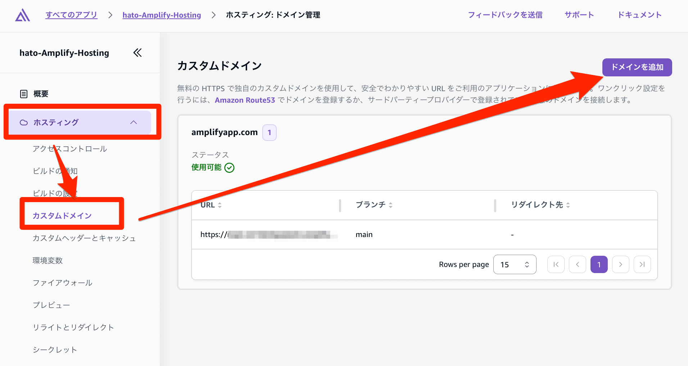Image resolution: width=688 pixels, height=366 pixels.
Task: Click the Rows per page label
Action: 464,264
